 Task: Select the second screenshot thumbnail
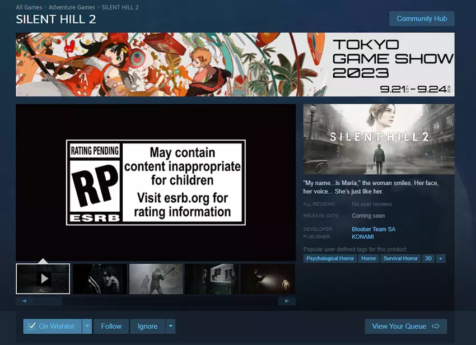coord(100,278)
